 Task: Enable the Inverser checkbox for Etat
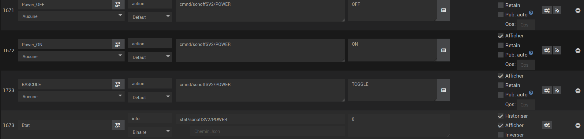[501, 135]
